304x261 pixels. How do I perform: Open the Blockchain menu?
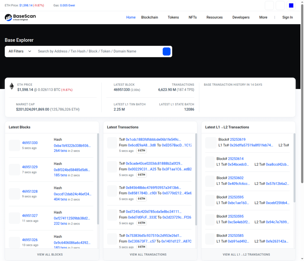pos(149,17)
